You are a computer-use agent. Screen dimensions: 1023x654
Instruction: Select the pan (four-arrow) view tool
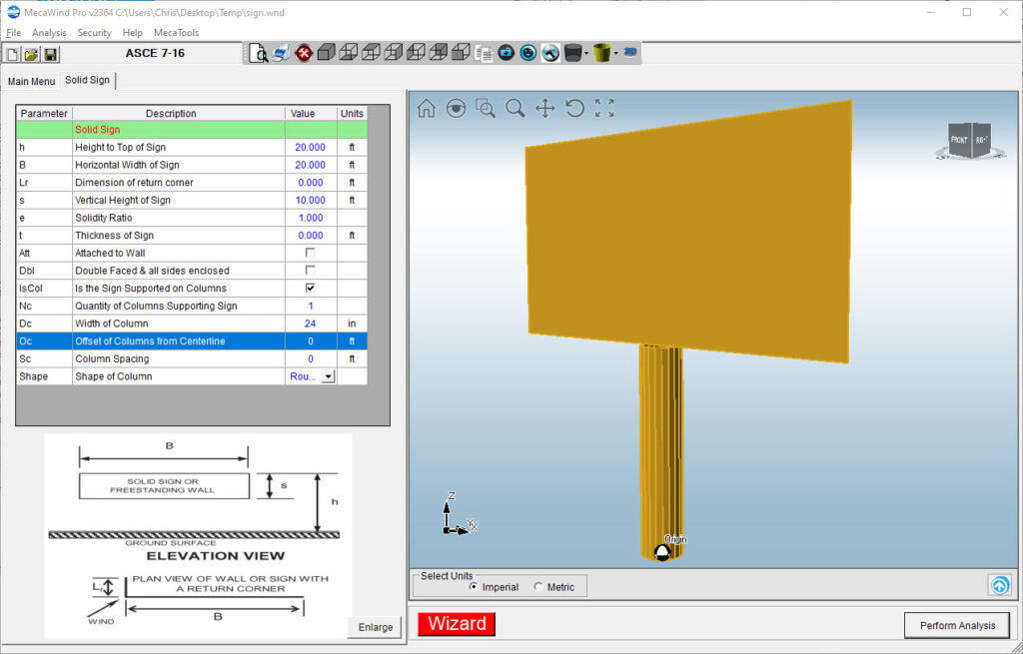pyautogui.click(x=544, y=108)
